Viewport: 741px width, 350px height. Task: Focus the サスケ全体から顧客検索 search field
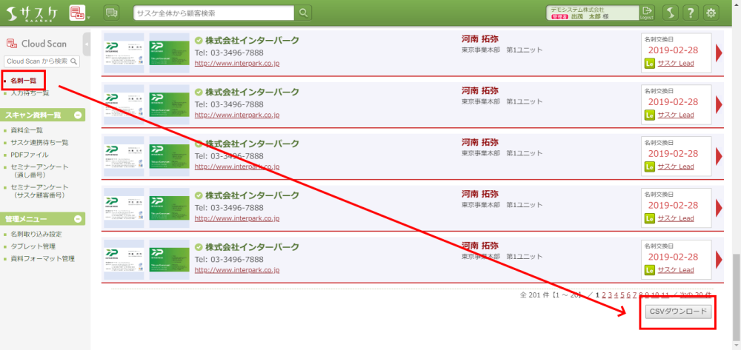[x=213, y=13]
